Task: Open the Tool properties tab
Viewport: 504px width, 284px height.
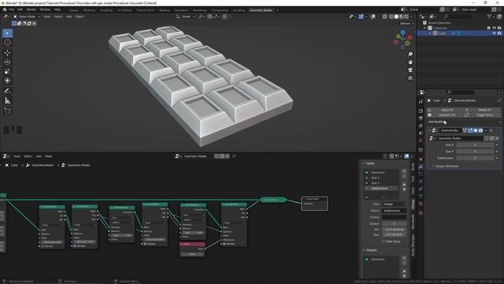Action: click(421, 102)
